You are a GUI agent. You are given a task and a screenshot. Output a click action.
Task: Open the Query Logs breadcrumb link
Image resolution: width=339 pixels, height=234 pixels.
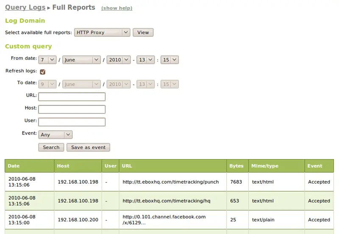point(25,7)
